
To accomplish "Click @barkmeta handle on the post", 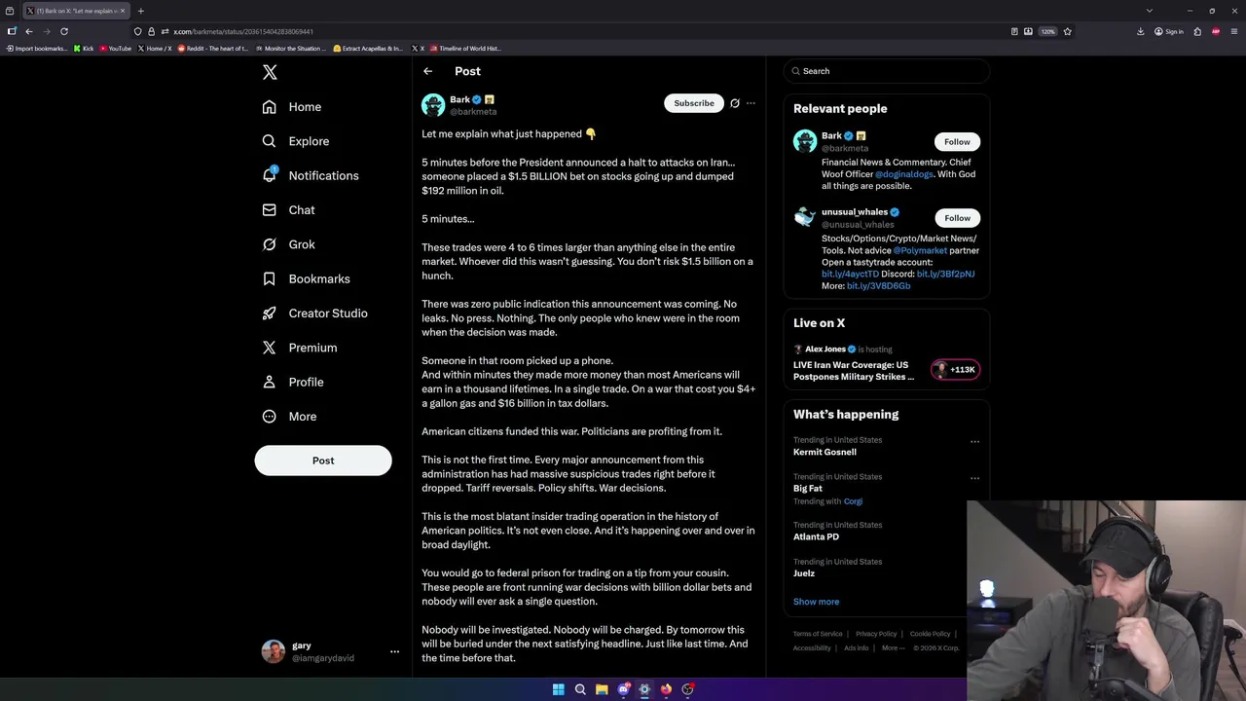I will 473,112.
